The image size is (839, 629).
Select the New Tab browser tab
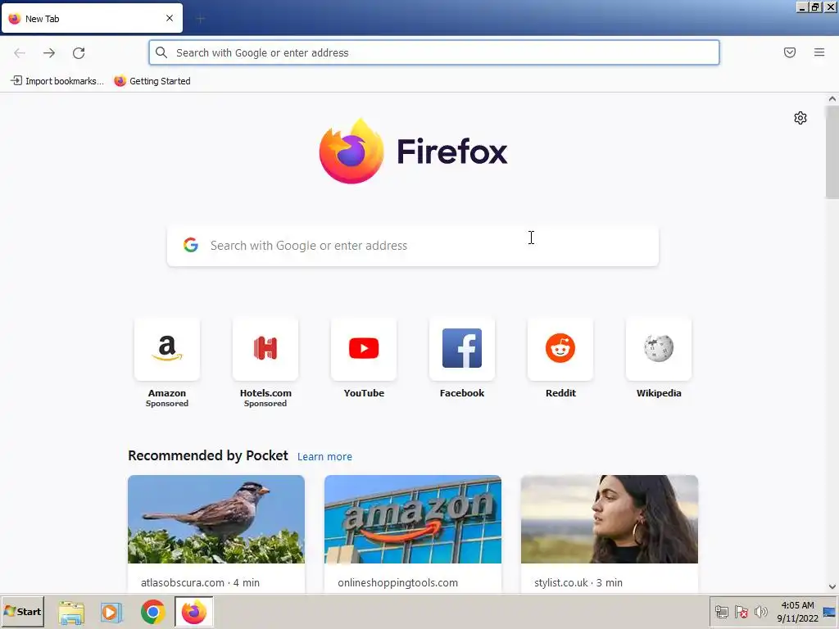click(92, 18)
